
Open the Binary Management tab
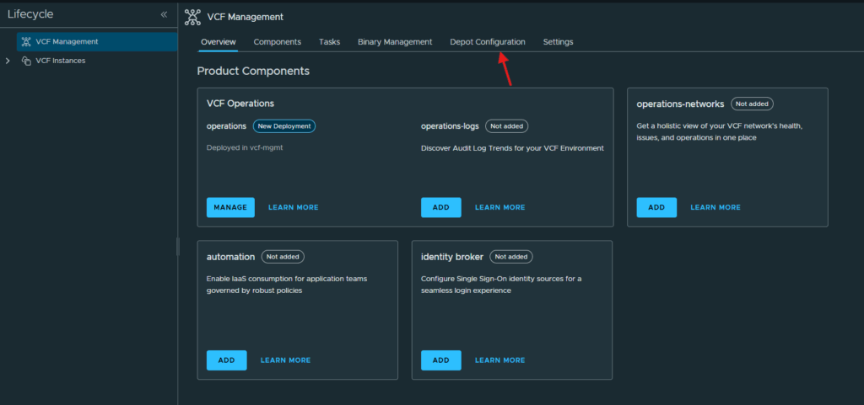395,42
